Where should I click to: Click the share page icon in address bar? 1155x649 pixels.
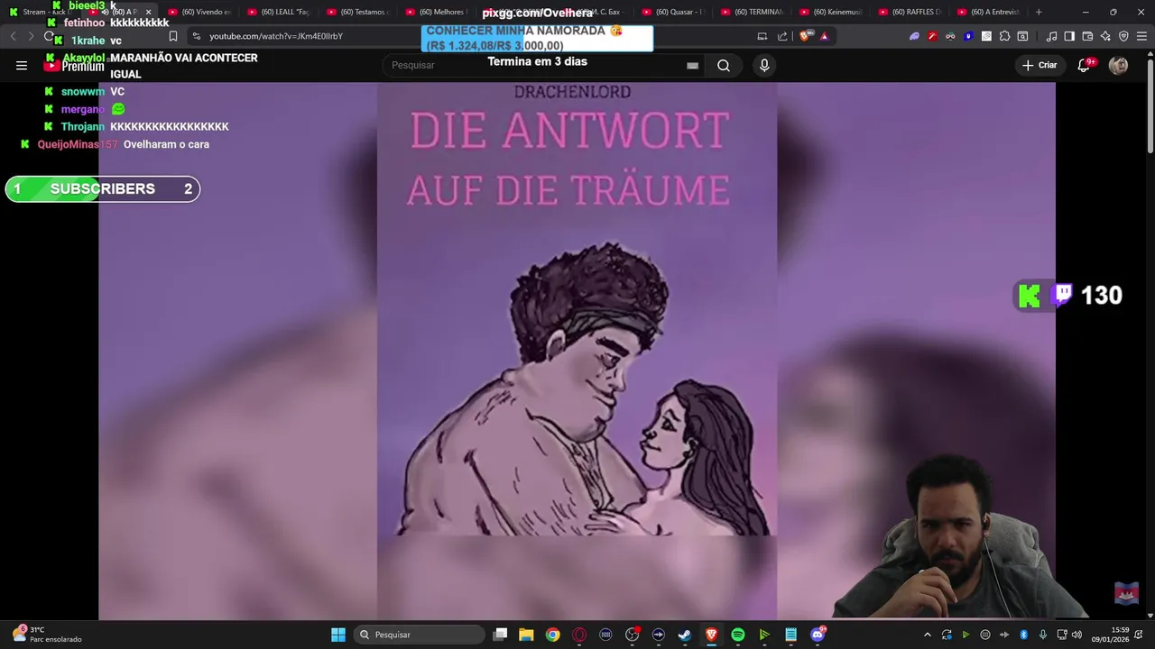pos(782,36)
